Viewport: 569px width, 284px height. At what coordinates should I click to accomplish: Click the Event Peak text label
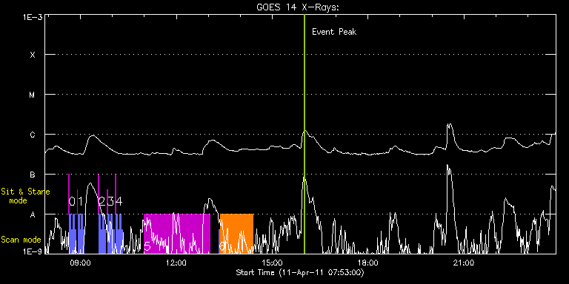[x=334, y=32]
